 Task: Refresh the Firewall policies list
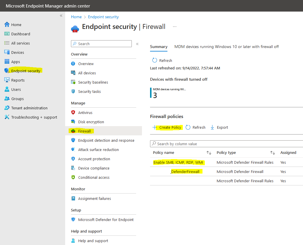click(195, 127)
